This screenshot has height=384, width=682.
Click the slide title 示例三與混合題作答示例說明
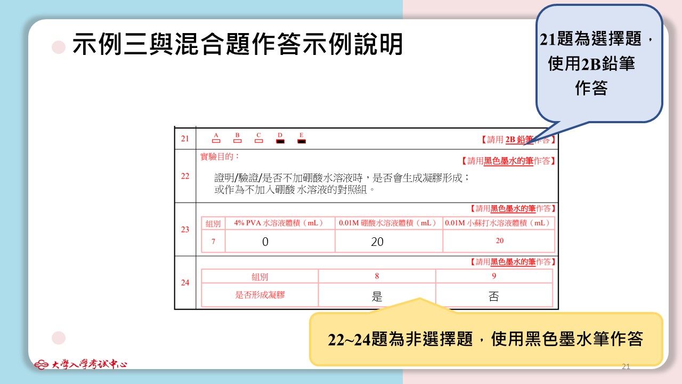[238, 45]
